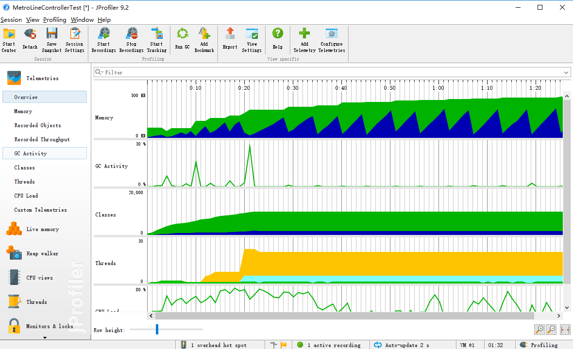
Task: Open filter options via magnifier arrow
Action: [x=100, y=72]
